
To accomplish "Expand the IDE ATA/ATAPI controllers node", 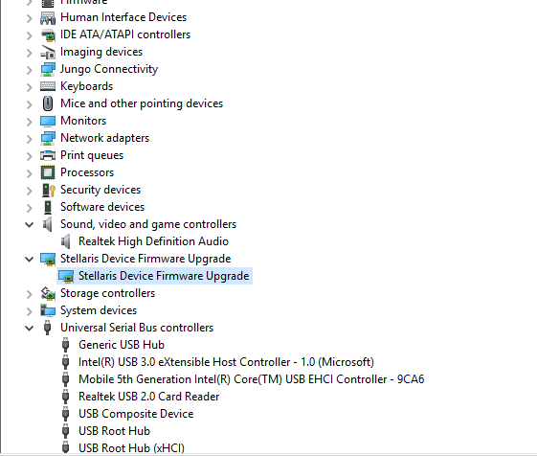I will [30, 35].
